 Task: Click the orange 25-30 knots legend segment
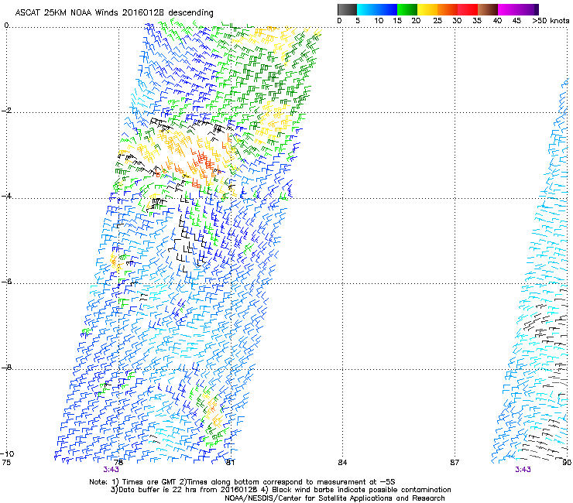(x=448, y=9)
